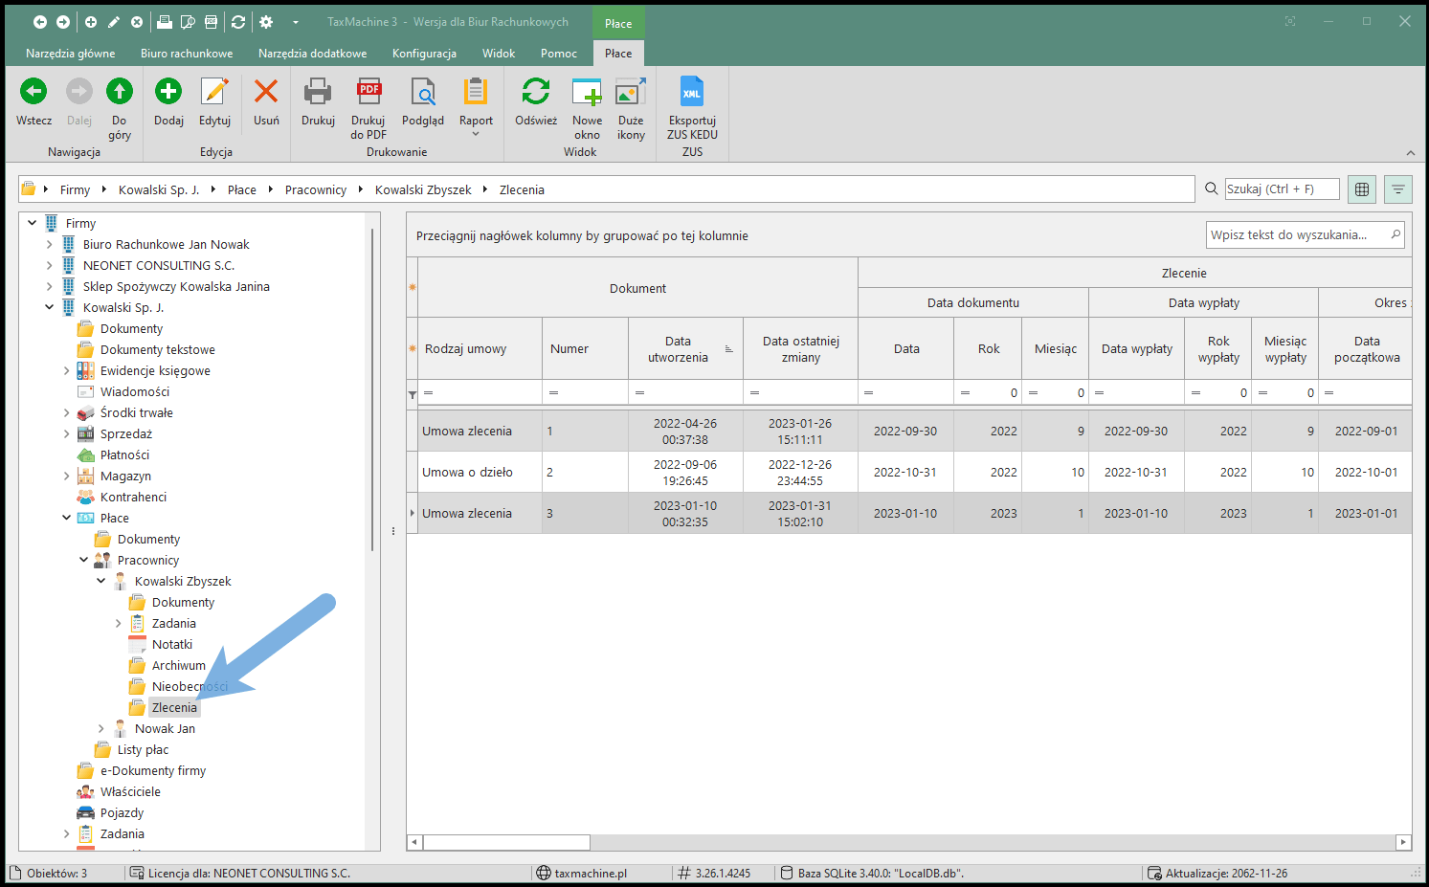Open the Raport dropdown
This screenshot has width=1429, height=887.
(476, 105)
